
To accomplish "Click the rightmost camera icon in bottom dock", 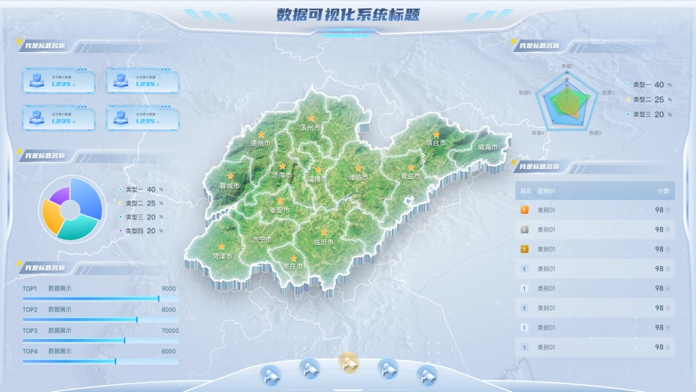I will coord(426,376).
